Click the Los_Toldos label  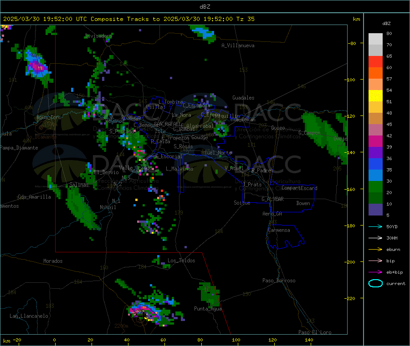click(181, 261)
